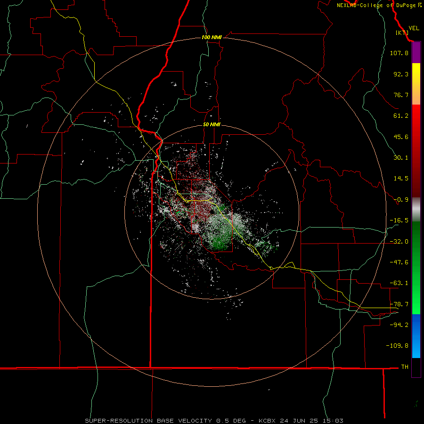This screenshot has height=424, width=424.
Task: Pick the blue segment of velocity scale
Action: (416, 336)
